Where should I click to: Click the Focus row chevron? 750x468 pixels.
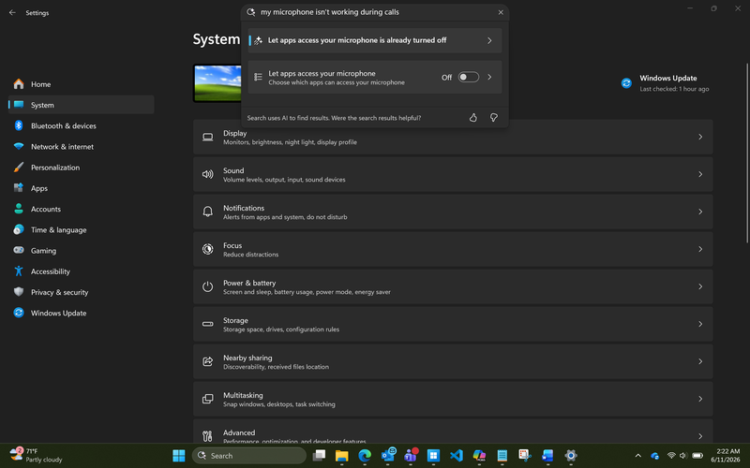click(x=700, y=249)
